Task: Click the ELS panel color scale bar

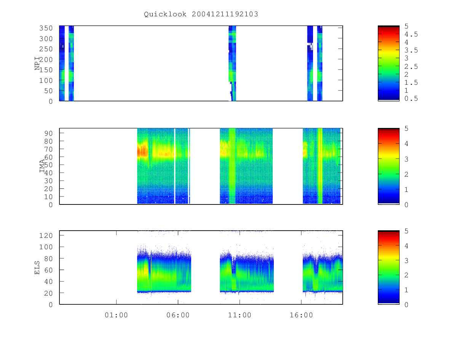Action: 388,268
